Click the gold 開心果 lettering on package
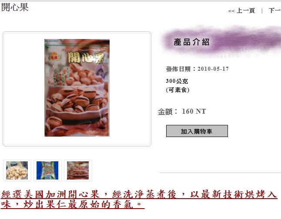 (86, 58)
